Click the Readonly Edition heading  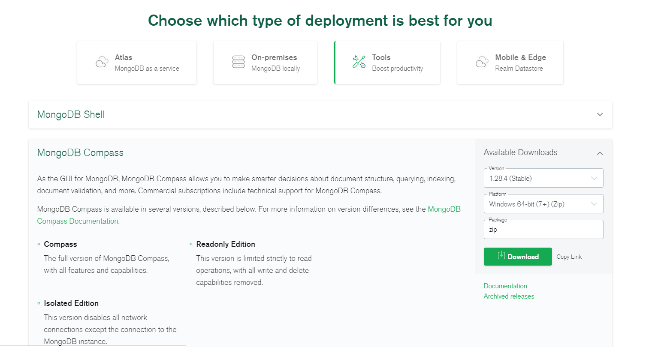coord(226,244)
